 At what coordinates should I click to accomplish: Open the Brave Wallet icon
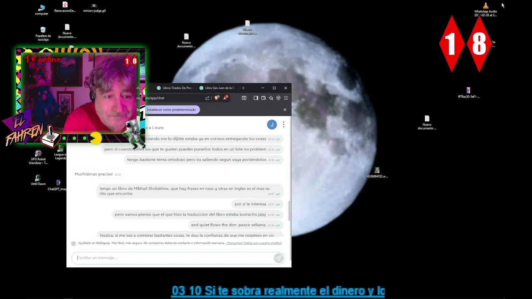coord(263,98)
